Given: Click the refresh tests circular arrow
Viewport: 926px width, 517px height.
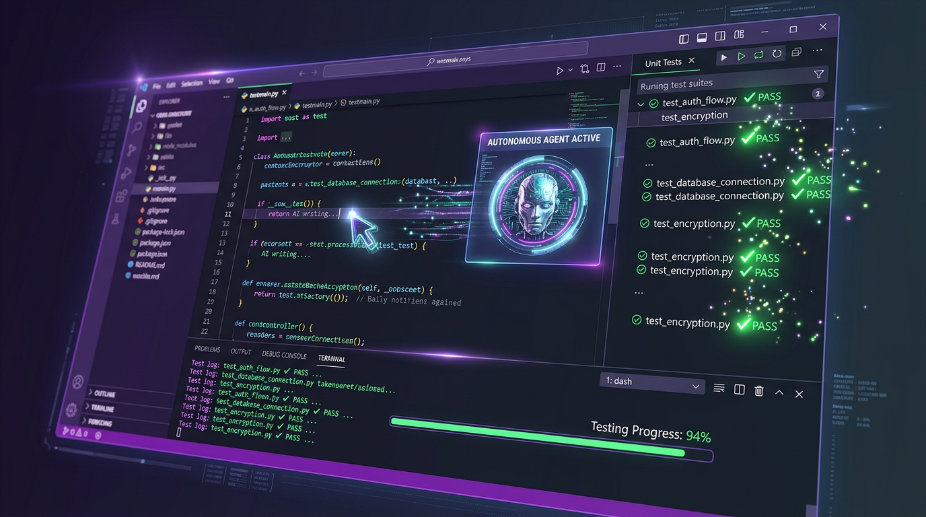Looking at the screenshot, I should 777,54.
